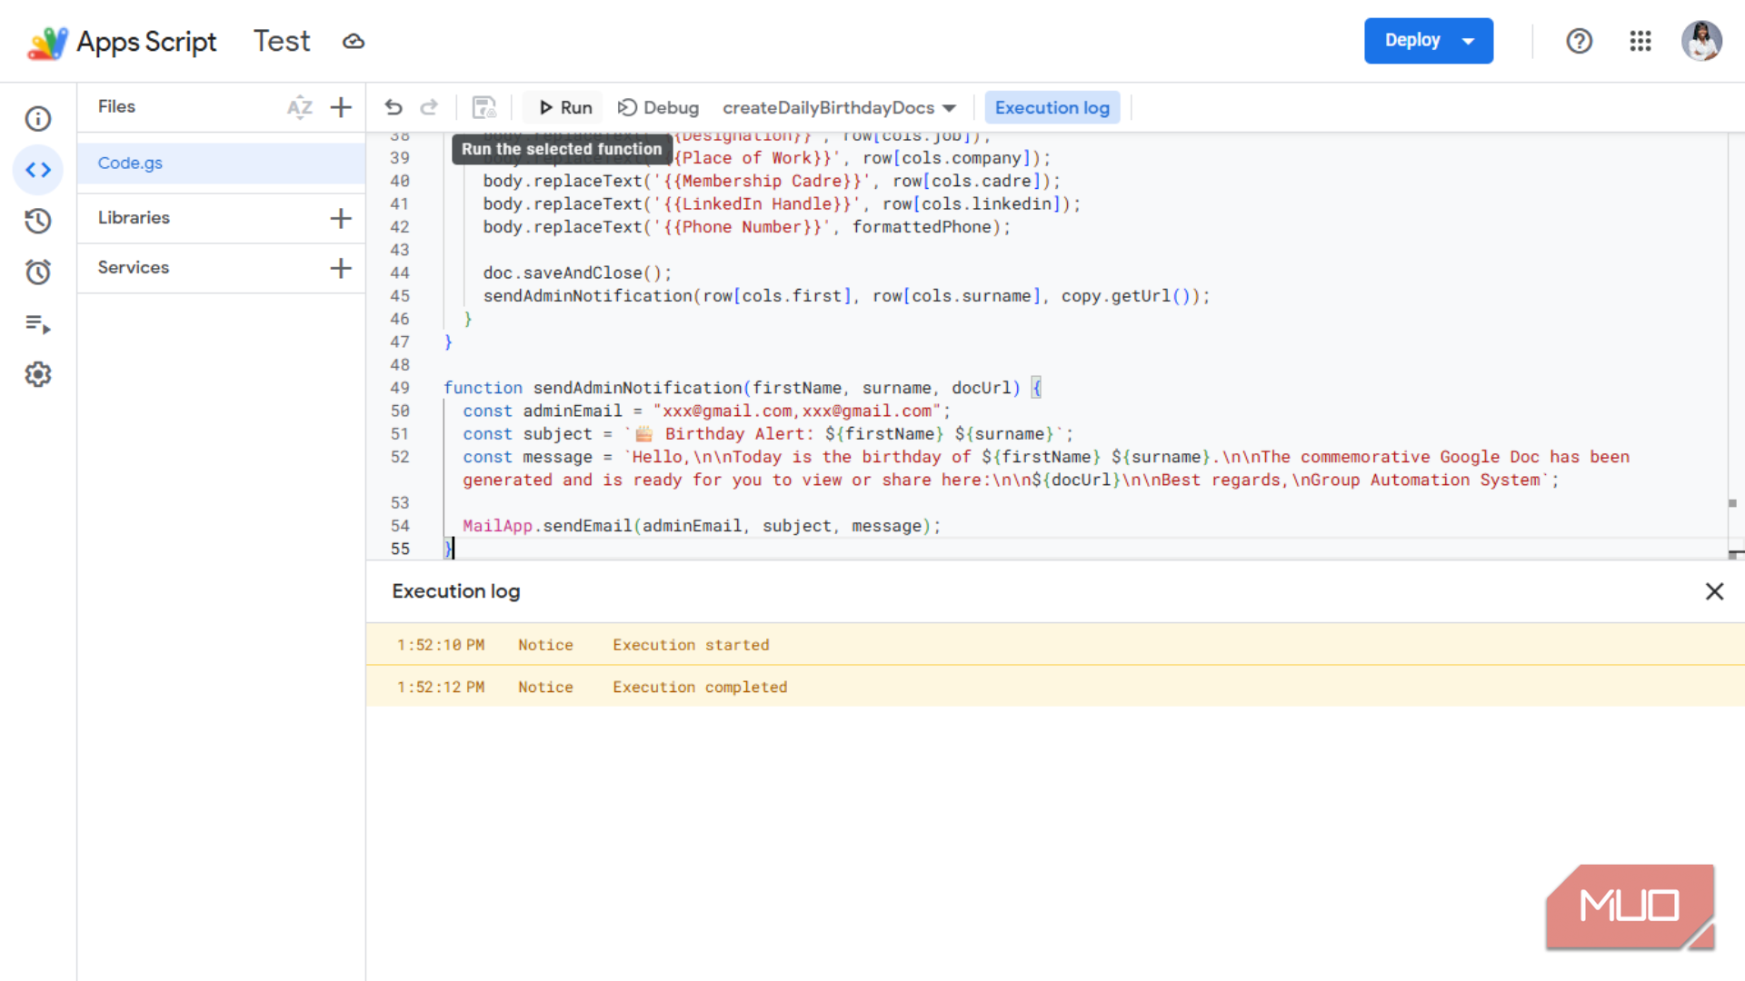Click the function sendAdminNotification declaration

(x=742, y=388)
